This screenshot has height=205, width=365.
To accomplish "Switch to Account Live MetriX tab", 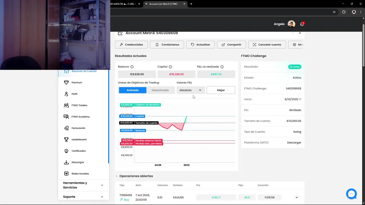I will (163, 4).
